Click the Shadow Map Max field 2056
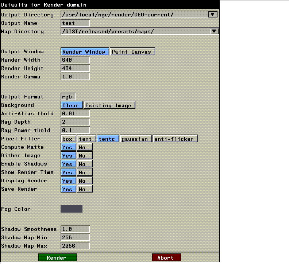 pyautogui.click(x=75, y=246)
